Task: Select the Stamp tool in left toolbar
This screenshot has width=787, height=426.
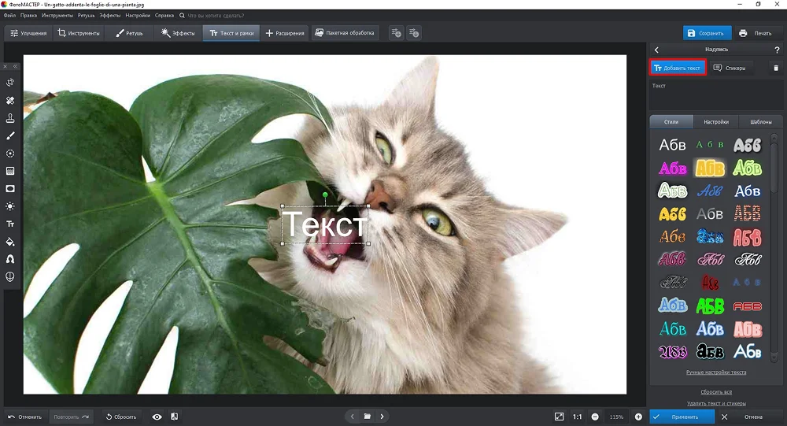Action: pyautogui.click(x=10, y=118)
